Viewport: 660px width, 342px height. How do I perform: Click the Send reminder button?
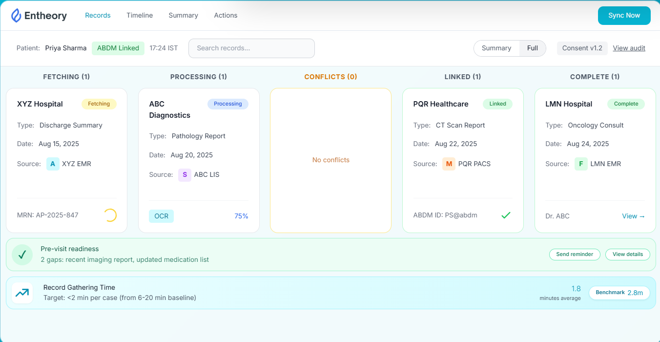[575, 254]
